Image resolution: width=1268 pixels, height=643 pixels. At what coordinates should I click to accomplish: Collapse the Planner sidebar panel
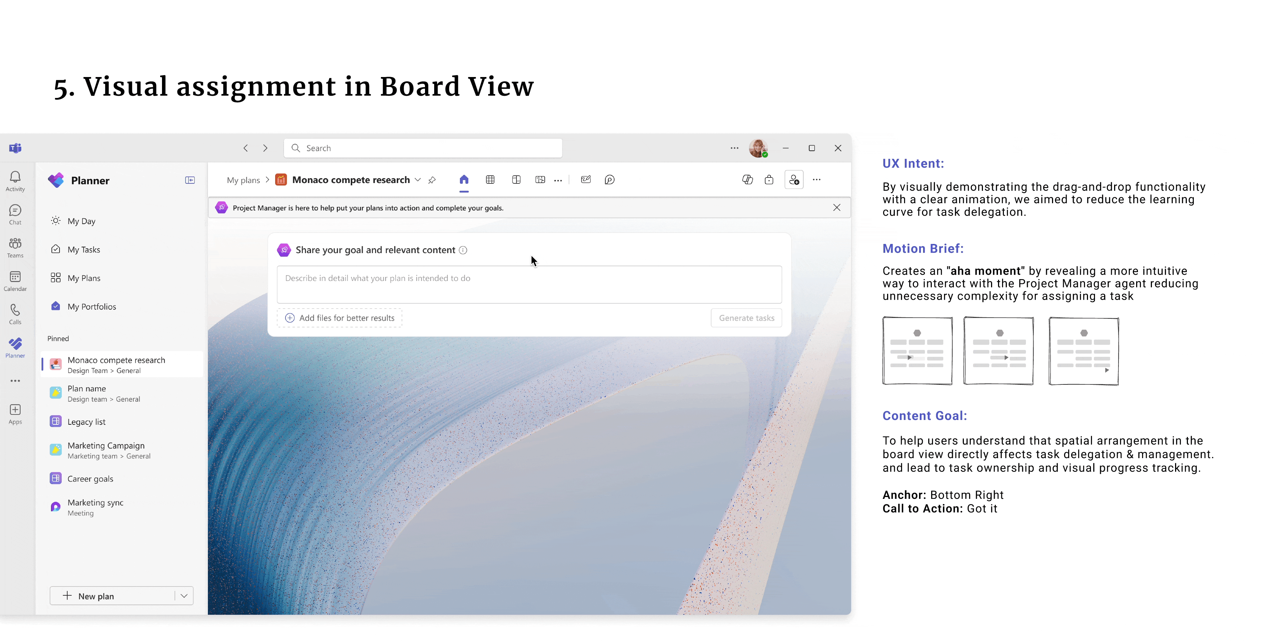point(190,180)
